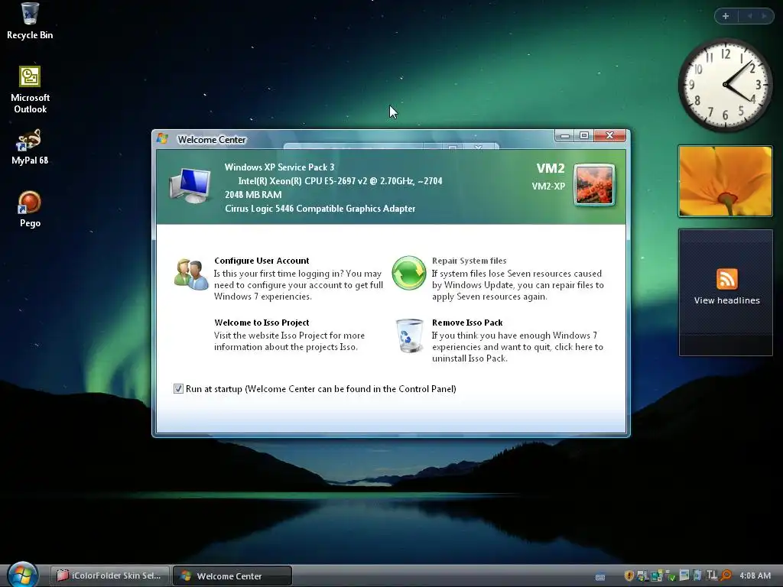Viewport: 783px width, 587px height.
Task: Click the orange magnifier tray icon
Action: pos(726,576)
